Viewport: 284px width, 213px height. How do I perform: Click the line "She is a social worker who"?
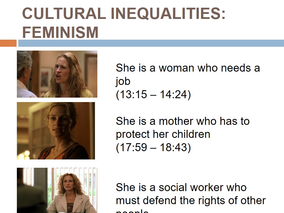coord(181,187)
